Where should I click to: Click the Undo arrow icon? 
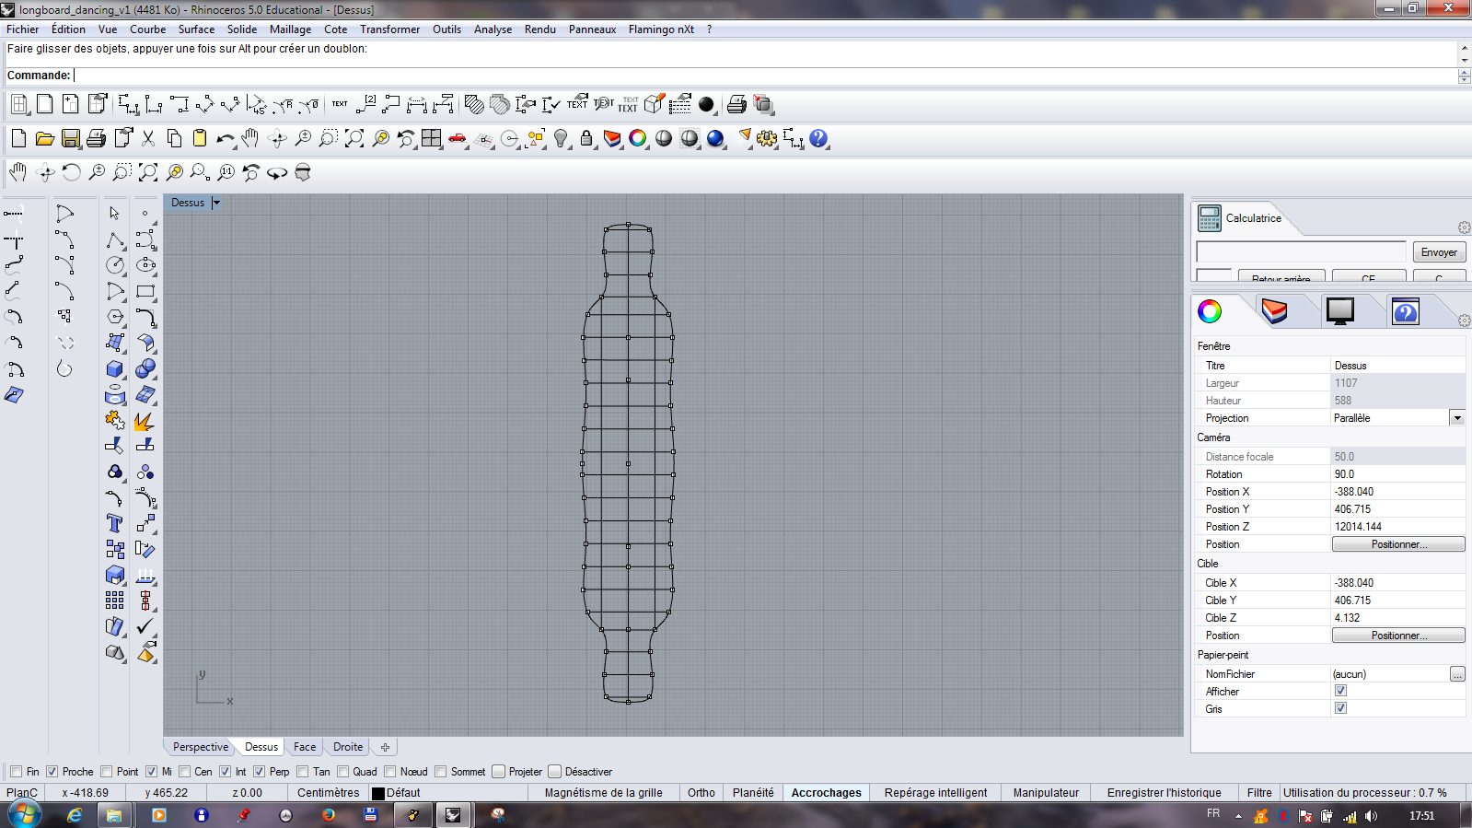[x=225, y=139]
